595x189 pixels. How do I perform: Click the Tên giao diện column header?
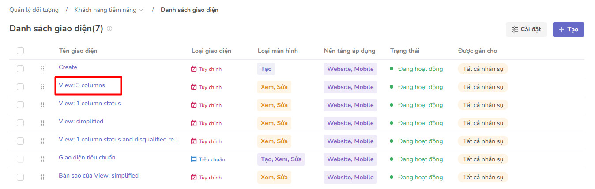tap(78, 51)
